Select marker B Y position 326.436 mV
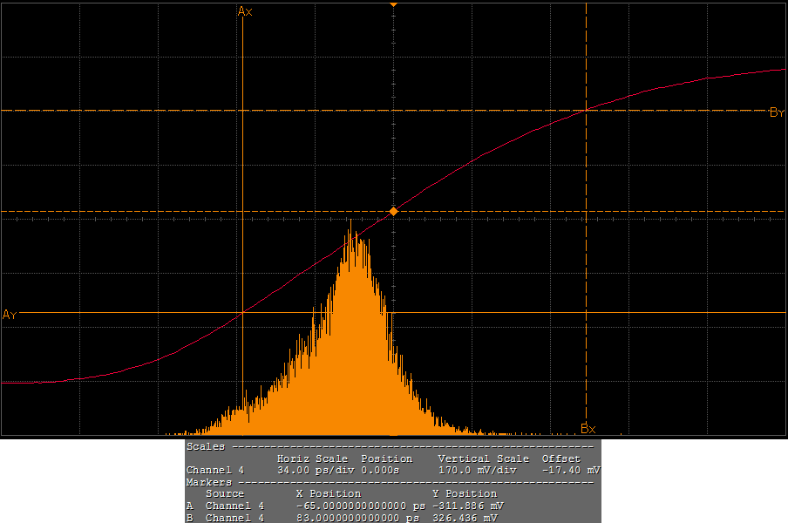 click(x=465, y=518)
